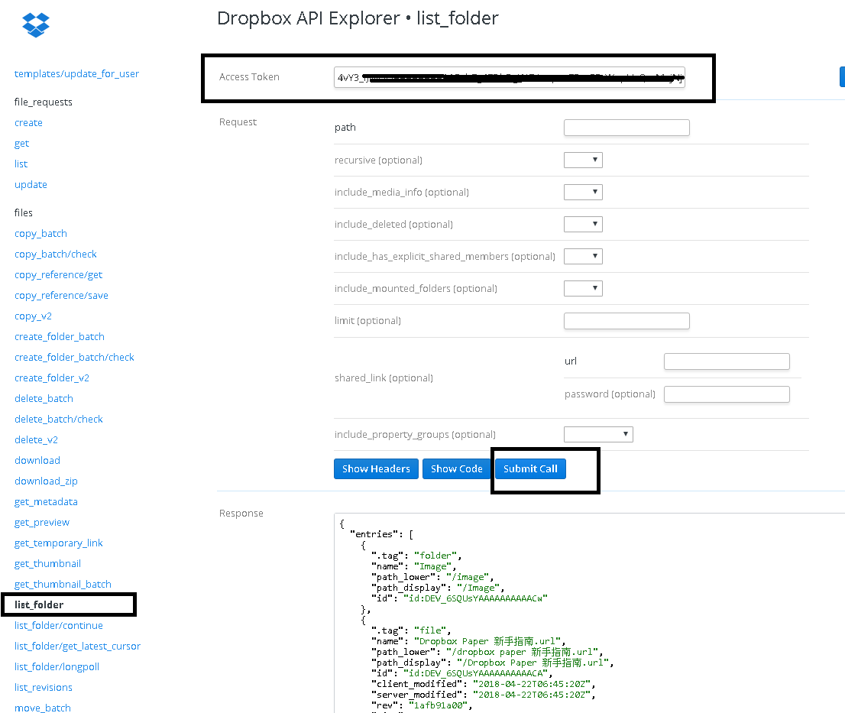Viewport: 845px width, 713px height.
Task: Open copy_batch endpoint link
Action: [x=41, y=233]
